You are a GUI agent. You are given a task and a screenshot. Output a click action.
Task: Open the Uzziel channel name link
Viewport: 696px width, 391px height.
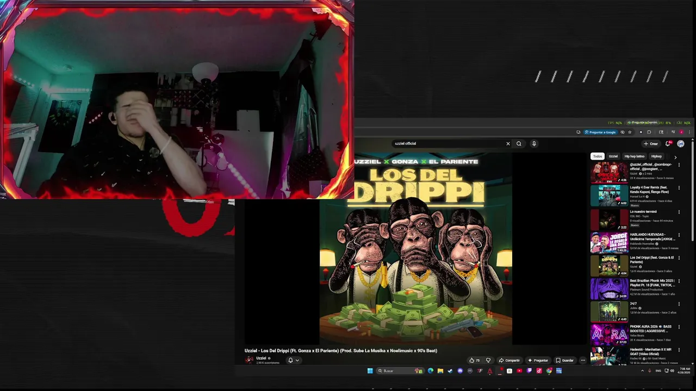pos(261,358)
